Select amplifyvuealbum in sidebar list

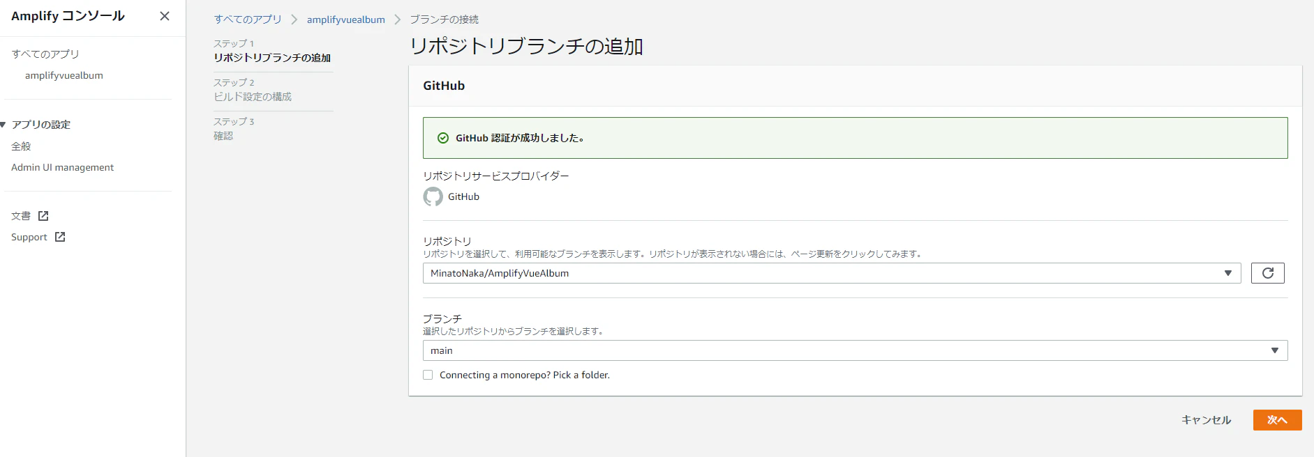tap(64, 75)
